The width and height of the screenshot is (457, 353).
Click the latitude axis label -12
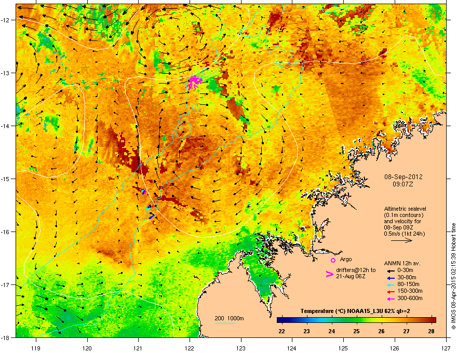coord(5,20)
